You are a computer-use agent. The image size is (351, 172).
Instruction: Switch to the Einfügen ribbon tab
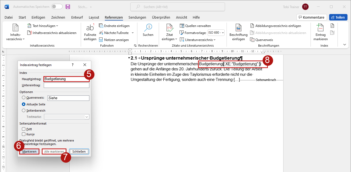click(38, 18)
